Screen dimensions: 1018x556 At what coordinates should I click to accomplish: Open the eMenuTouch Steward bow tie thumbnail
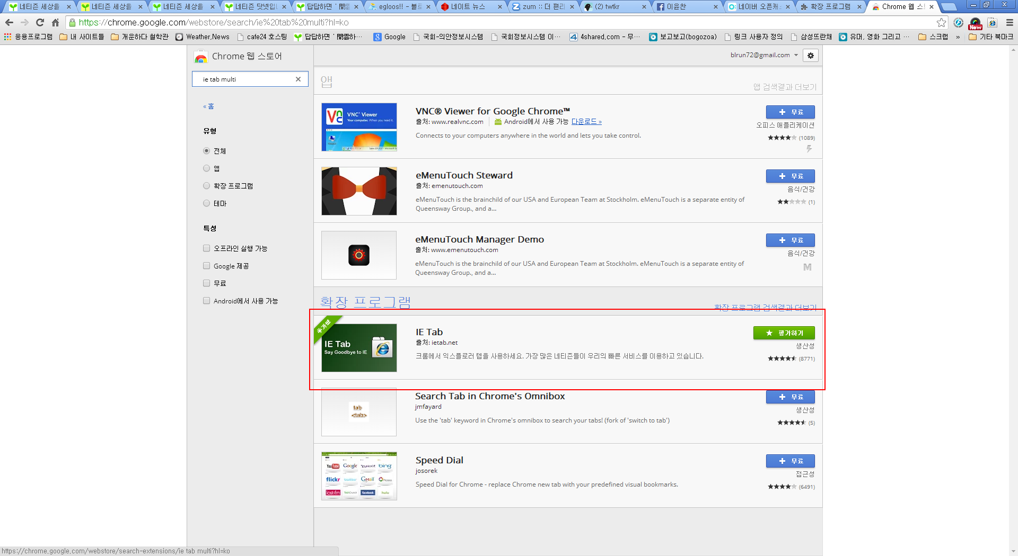[359, 191]
